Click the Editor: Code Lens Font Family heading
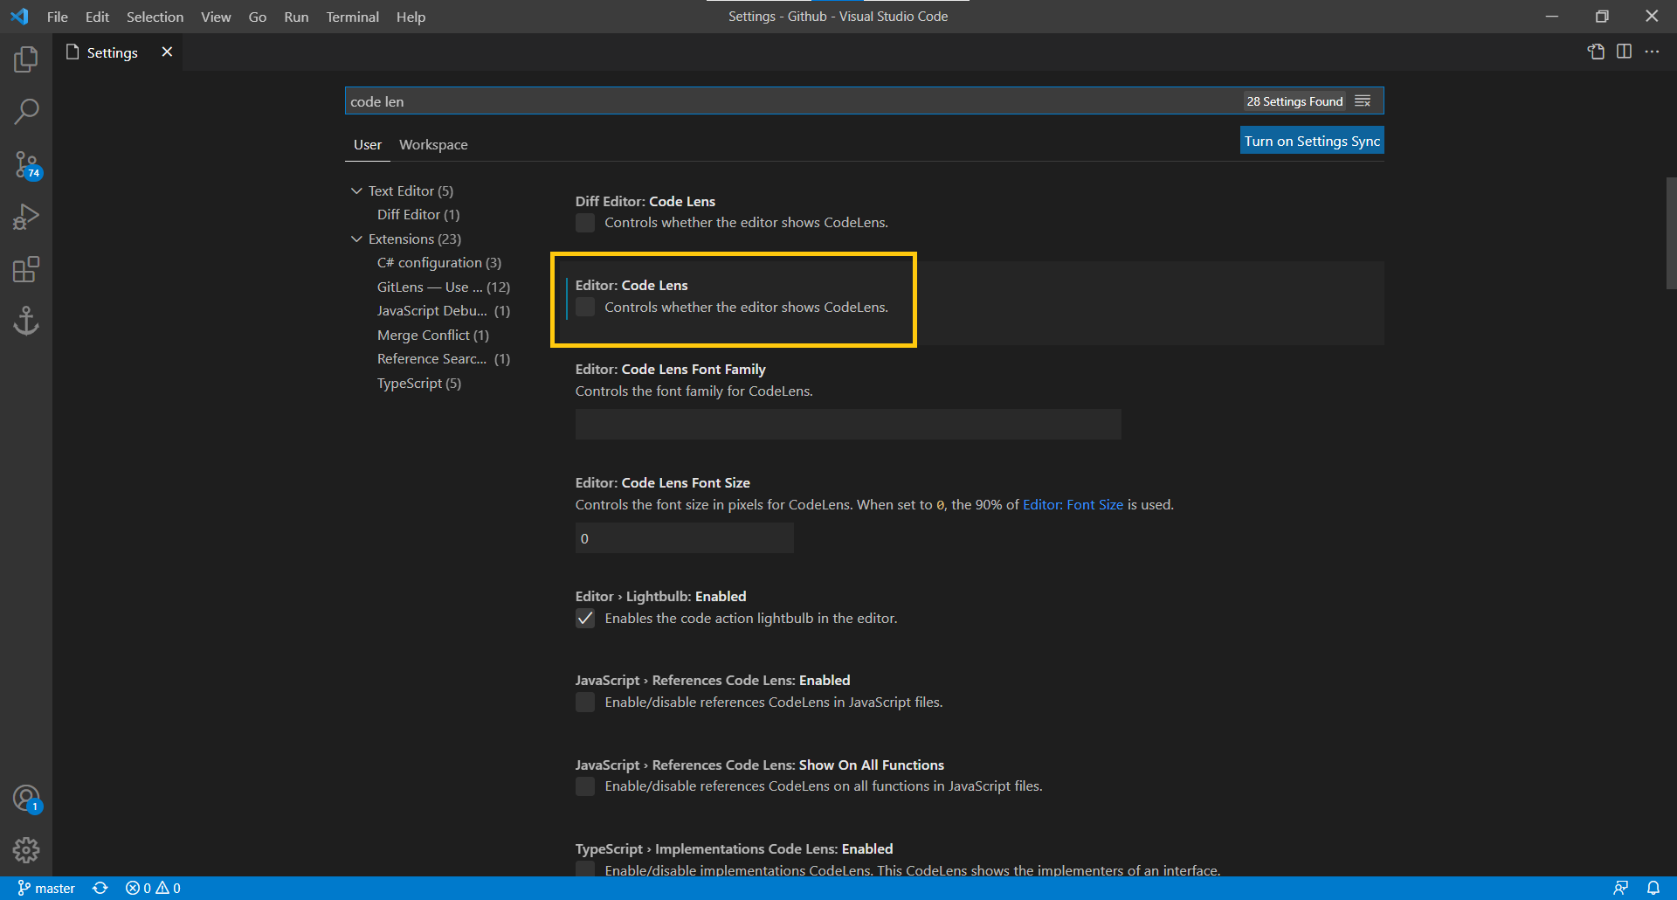Viewport: 1677px width, 900px height. [x=670, y=370]
